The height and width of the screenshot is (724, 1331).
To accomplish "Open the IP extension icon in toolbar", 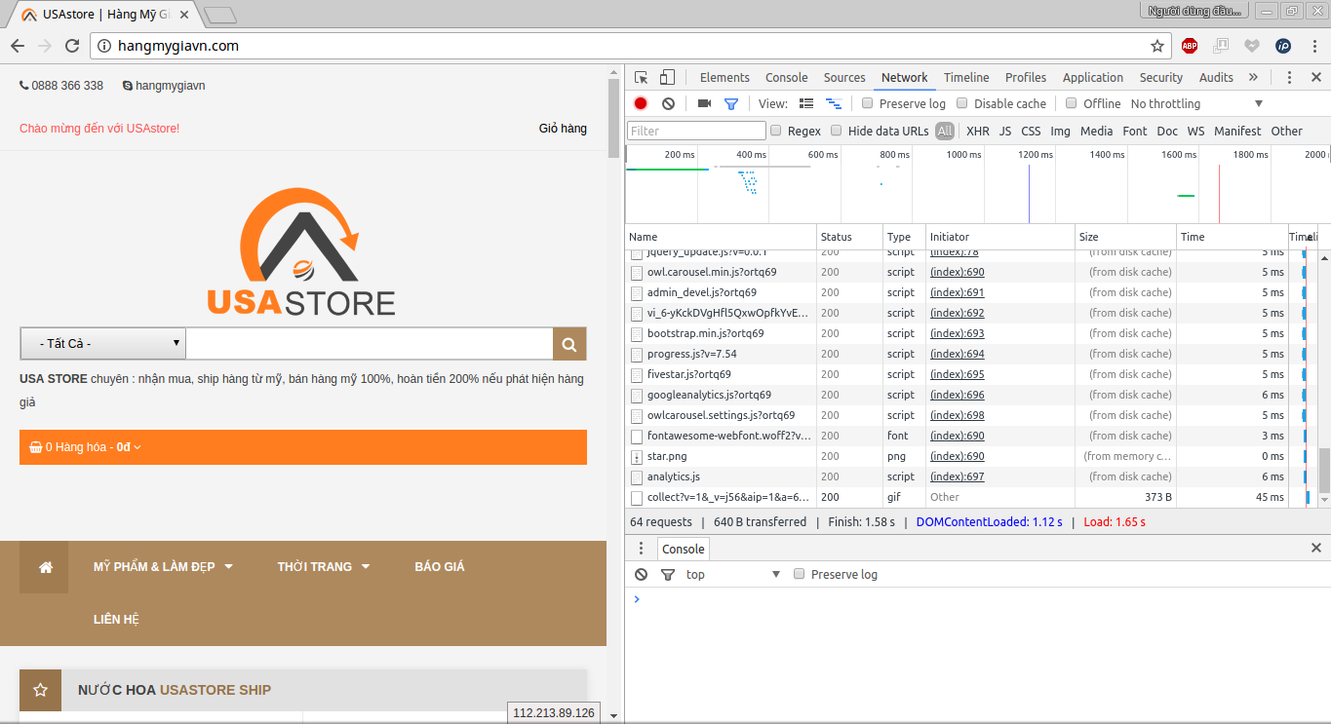I will click(x=1283, y=46).
